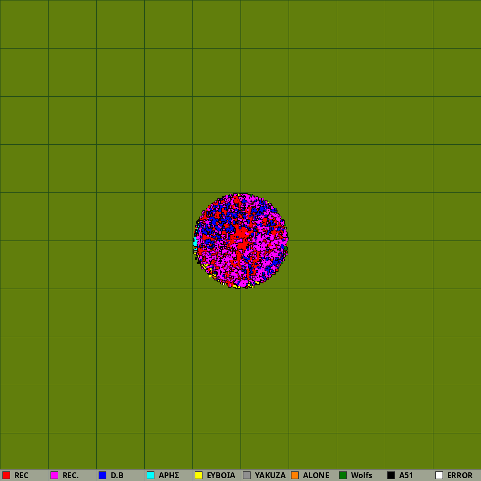The width and height of the screenshot is (481, 481).
Task: Click the ALONE legend label text
Action: click(316, 475)
